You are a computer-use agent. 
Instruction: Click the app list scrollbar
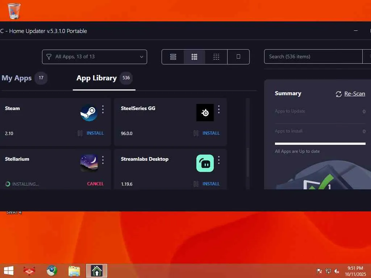coord(248,163)
